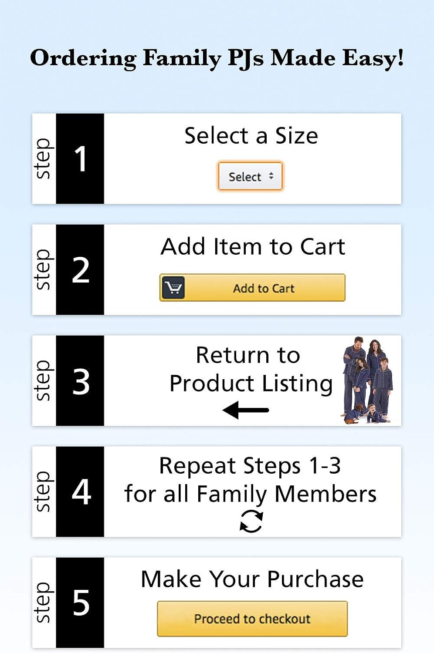Viewport: 434px width, 653px height.
Task: Click the family pajamas product thumbnail
Action: coord(367,380)
